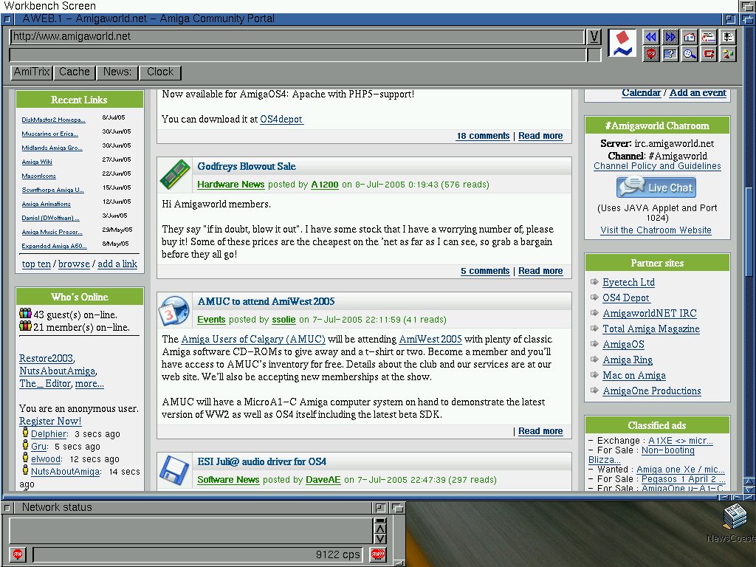756x567 pixels.
Task: Click the scroll down arrow of AWeb window
Action: click(x=749, y=490)
